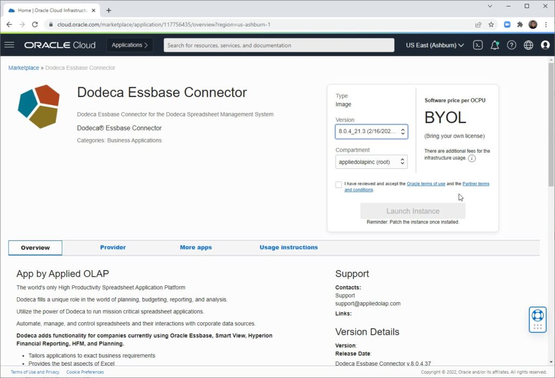The width and height of the screenshot is (555, 378).
Task: Open the notifications bell icon
Action: click(x=495, y=45)
